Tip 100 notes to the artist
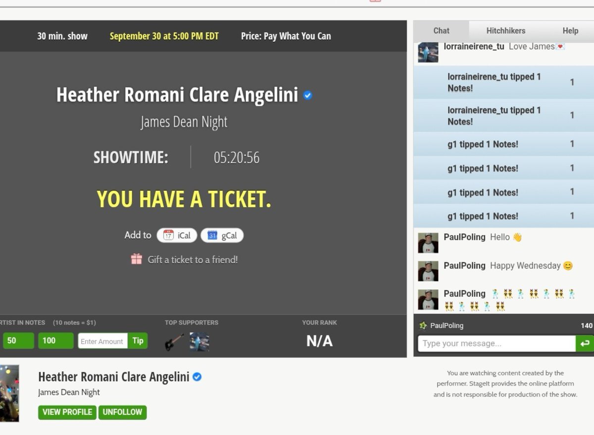Viewport: 594px width, 435px height. [55, 341]
